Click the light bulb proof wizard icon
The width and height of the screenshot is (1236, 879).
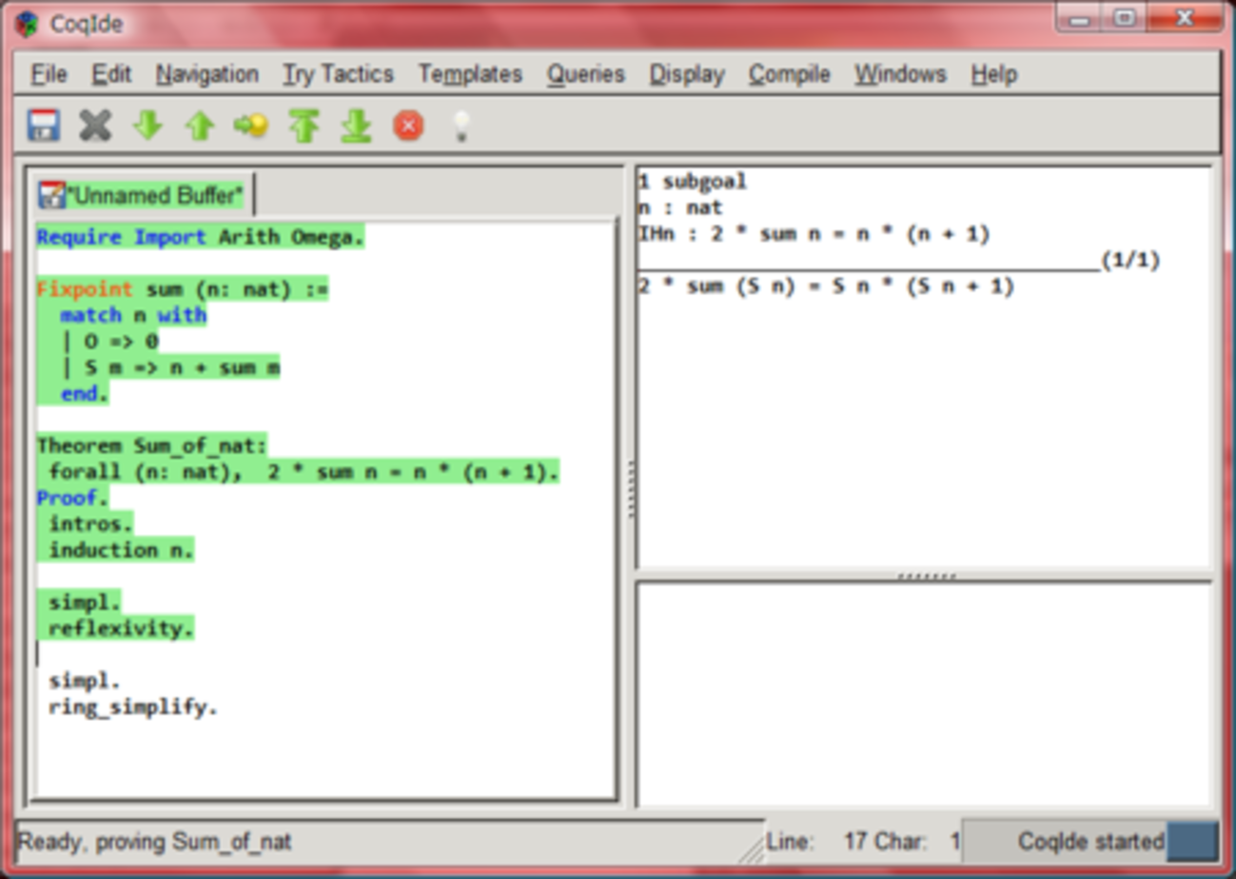(461, 126)
